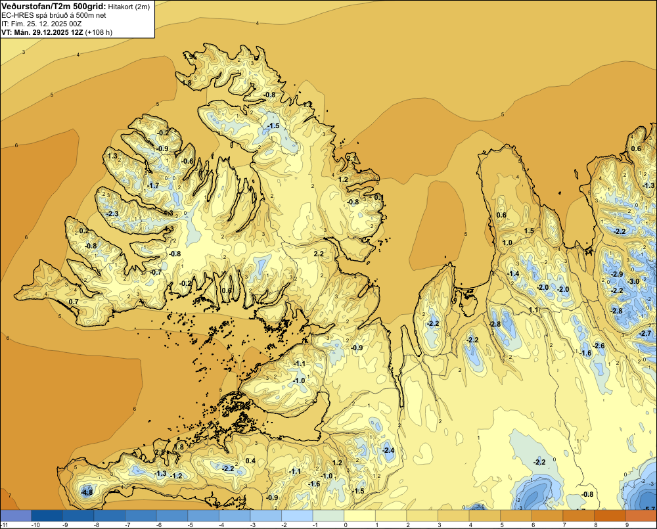Select legend swatch between -11 and -10
657x529 pixels.
tap(16, 516)
